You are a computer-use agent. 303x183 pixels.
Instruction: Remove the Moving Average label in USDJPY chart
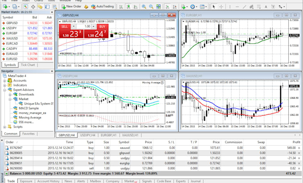[162, 83]
